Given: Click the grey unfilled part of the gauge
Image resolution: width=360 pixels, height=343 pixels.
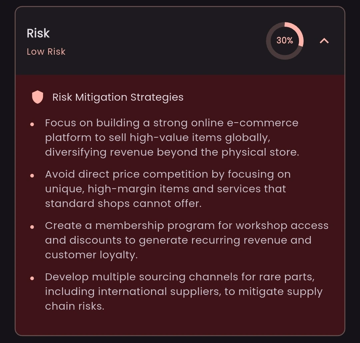Looking at the screenshot, I should click(x=273, y=52).
